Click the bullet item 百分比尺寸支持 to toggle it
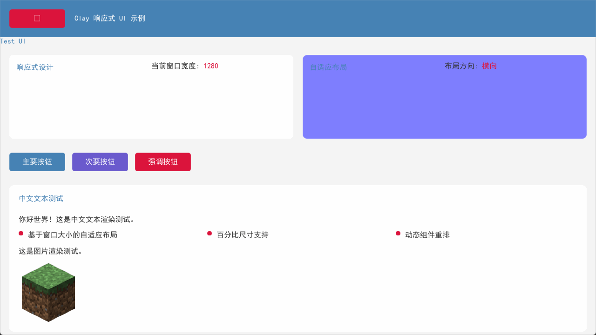 [242, 234]
